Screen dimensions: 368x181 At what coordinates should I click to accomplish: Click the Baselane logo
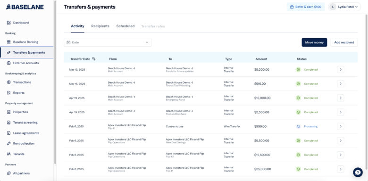(25, 7)
